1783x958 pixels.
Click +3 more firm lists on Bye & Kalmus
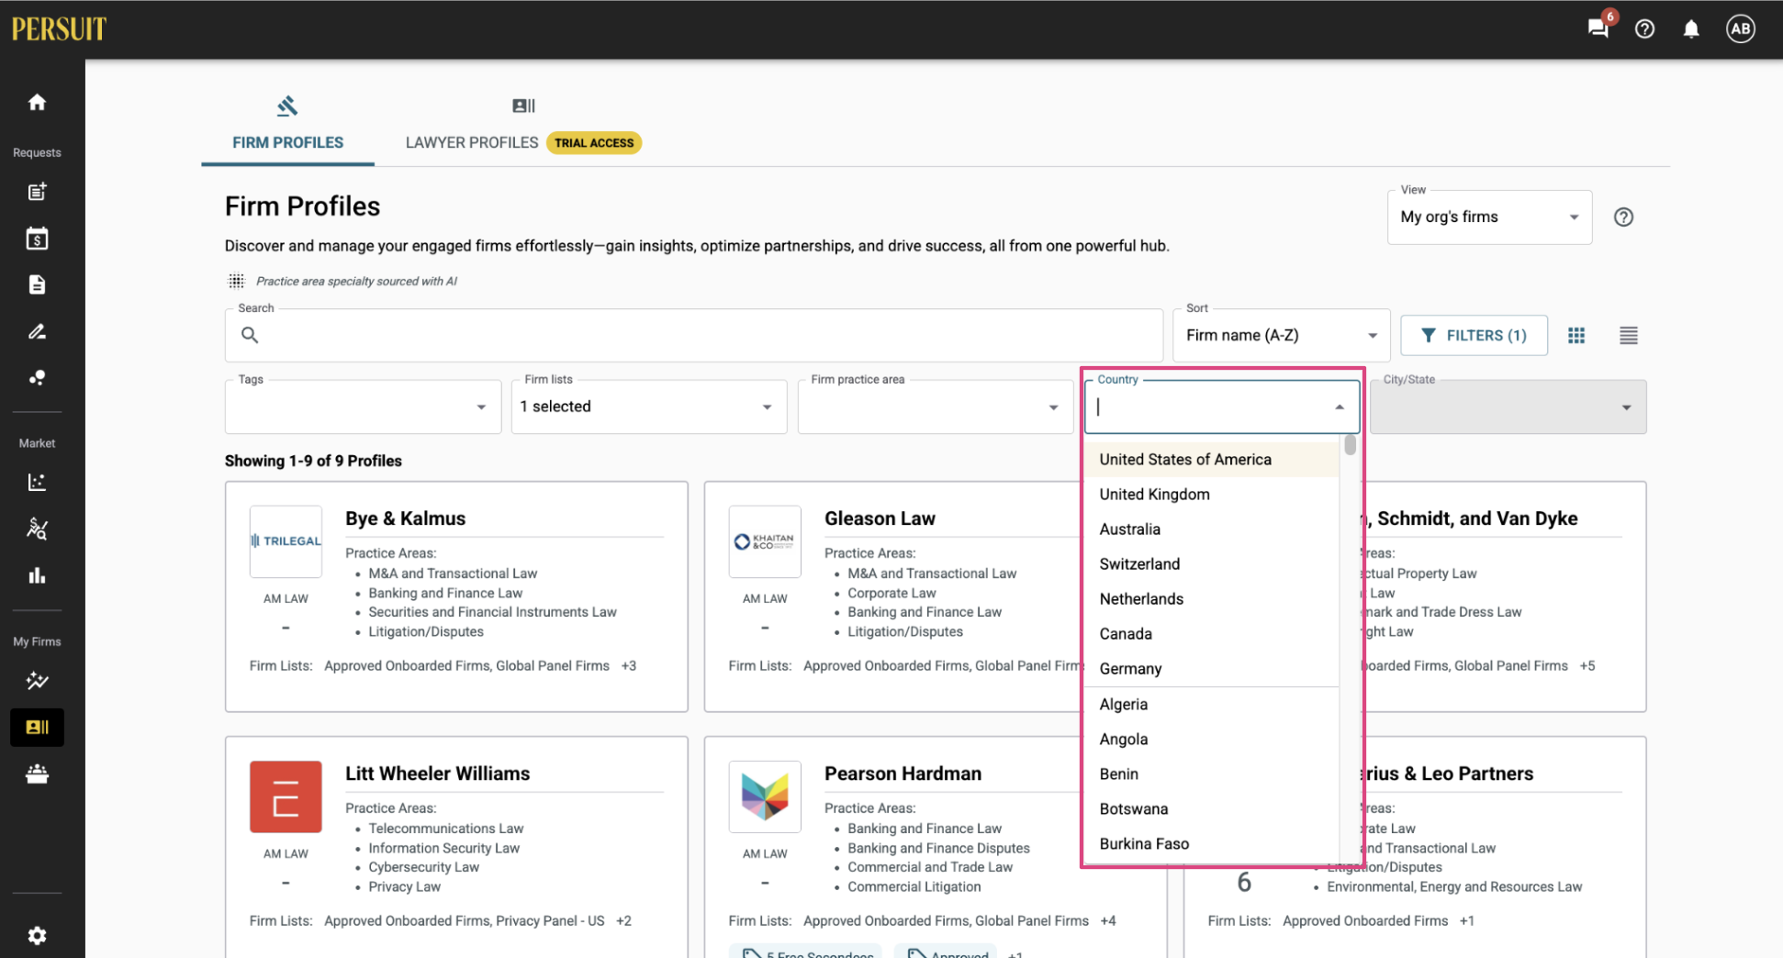pos(629,666)
